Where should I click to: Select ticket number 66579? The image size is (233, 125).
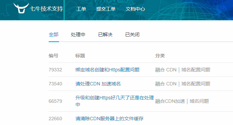click(55, 101)
